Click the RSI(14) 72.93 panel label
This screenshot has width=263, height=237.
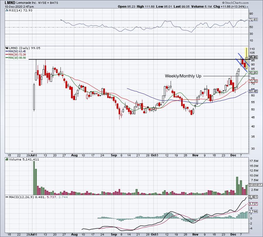point(21,11)
